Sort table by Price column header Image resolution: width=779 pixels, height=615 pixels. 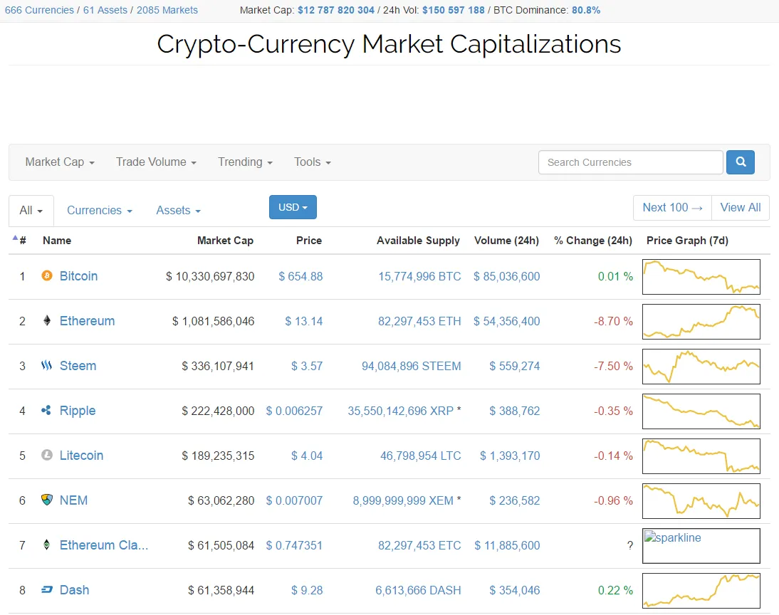tap(309, 241)
